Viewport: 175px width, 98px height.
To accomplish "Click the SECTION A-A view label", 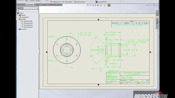I will (x=113, y=71).
